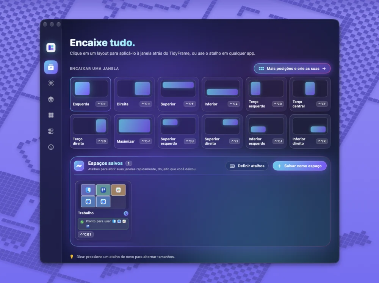379x283 pixels.
Task: Click the saved spaces count badge
Action: (128, 164)
